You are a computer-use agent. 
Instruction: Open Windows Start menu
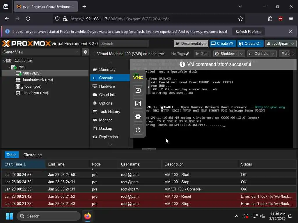coord(9,216)
